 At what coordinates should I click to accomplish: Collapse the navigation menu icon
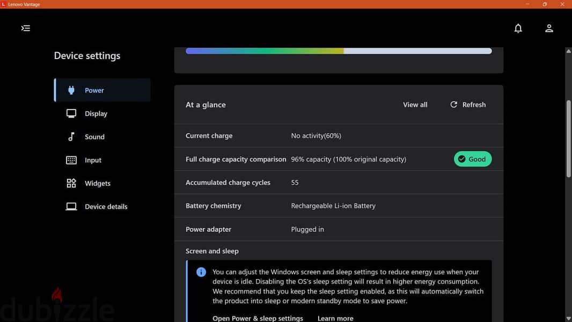26,28
